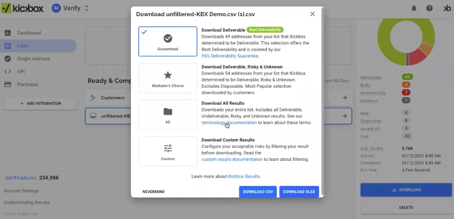Open the Kickbox Results link

[x=244, y=176]
